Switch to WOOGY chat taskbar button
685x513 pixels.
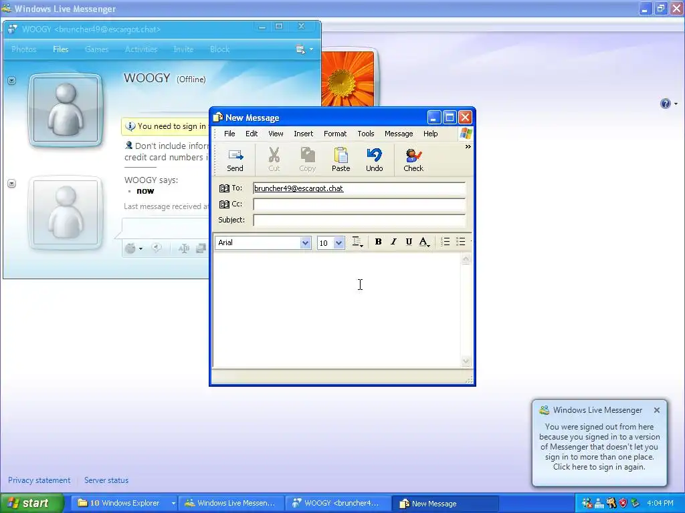click(338, 503)
